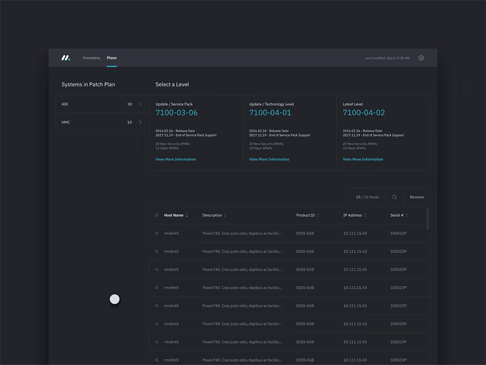Check the sixth rmidint5 row checkbox
The width and height of the screenshot is (486, 365).
click(x=157, y=324)
